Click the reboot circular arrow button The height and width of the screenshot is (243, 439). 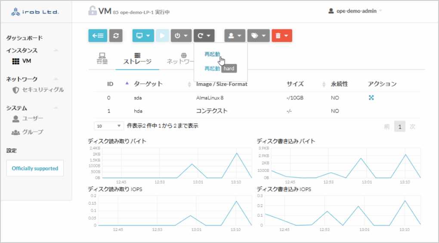[x=204, y=36]
